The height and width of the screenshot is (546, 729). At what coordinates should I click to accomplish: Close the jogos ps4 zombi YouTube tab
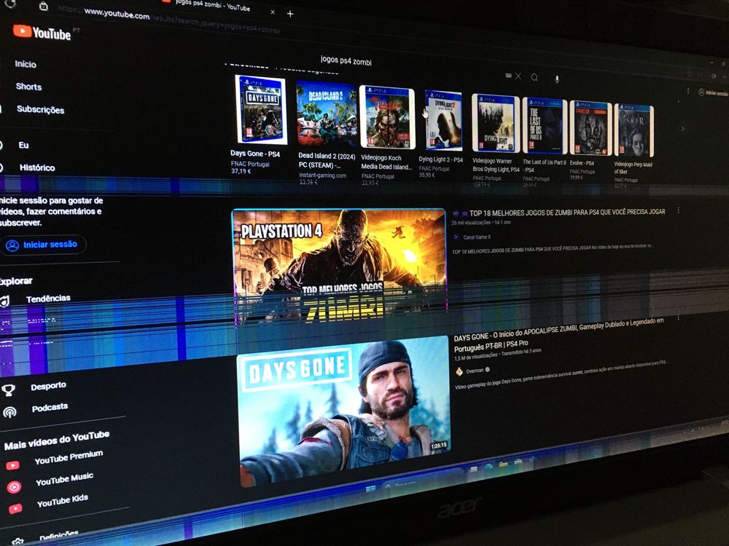tap(273, 12)
